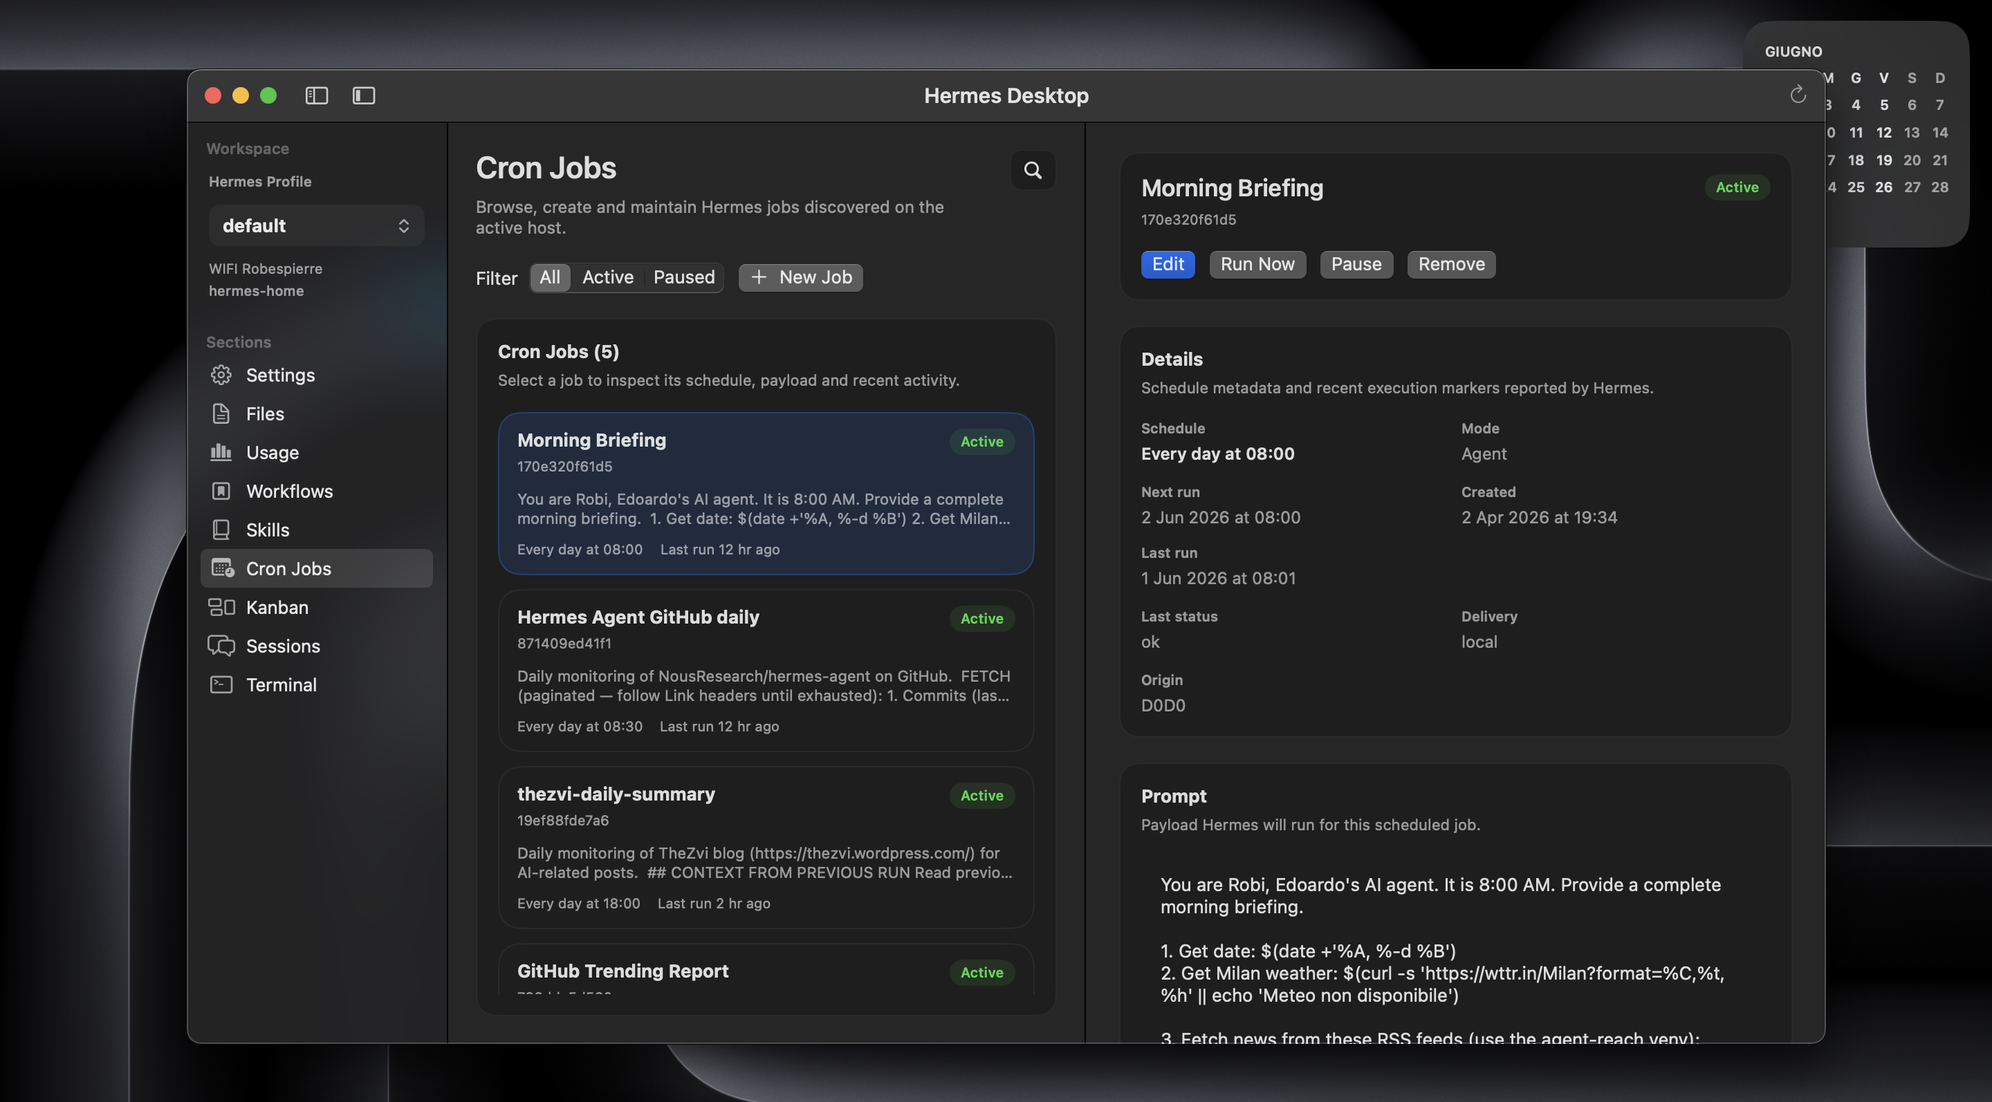The image size is (1992, 1102).
Task: Click Active badge in Morning Briefing detail header
Action: coord(1737,187)
